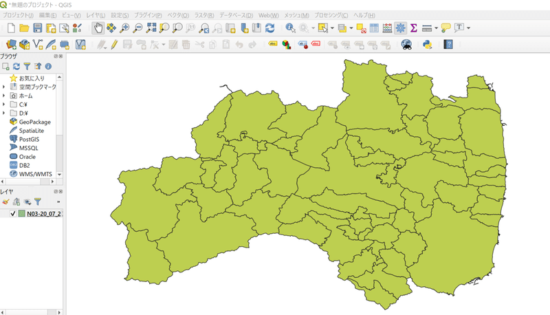Viewport: 550px width, 315px height.
Task: Open the ビュー menu
Action: tap(71, 15)
